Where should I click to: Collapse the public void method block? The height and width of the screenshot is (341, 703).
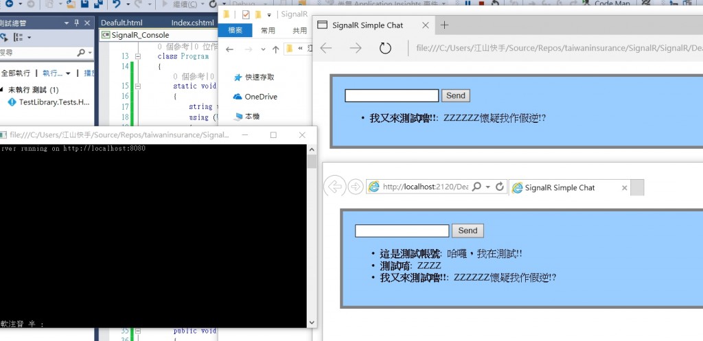(x=137, y=331)
